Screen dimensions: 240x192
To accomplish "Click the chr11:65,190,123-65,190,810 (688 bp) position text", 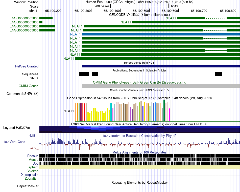I will (x=166, y=2).
